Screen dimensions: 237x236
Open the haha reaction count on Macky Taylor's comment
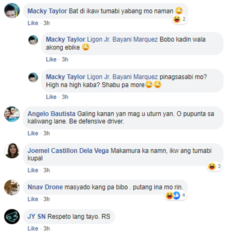click(x=180, y=19)
